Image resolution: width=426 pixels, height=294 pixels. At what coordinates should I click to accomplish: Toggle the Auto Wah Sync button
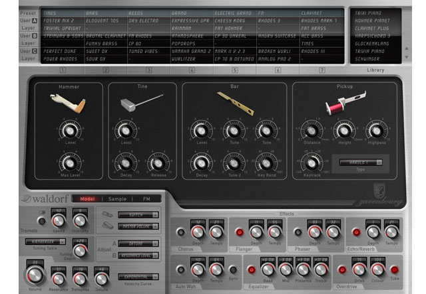tap(233, 269)
